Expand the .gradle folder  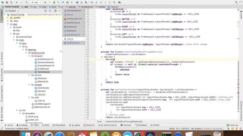click(8, 18)
